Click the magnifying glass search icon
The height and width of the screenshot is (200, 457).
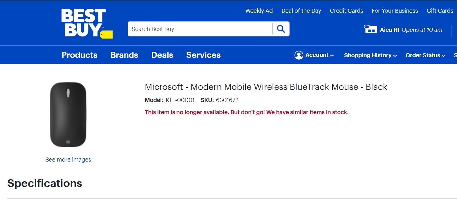click(x=281, y=29)
